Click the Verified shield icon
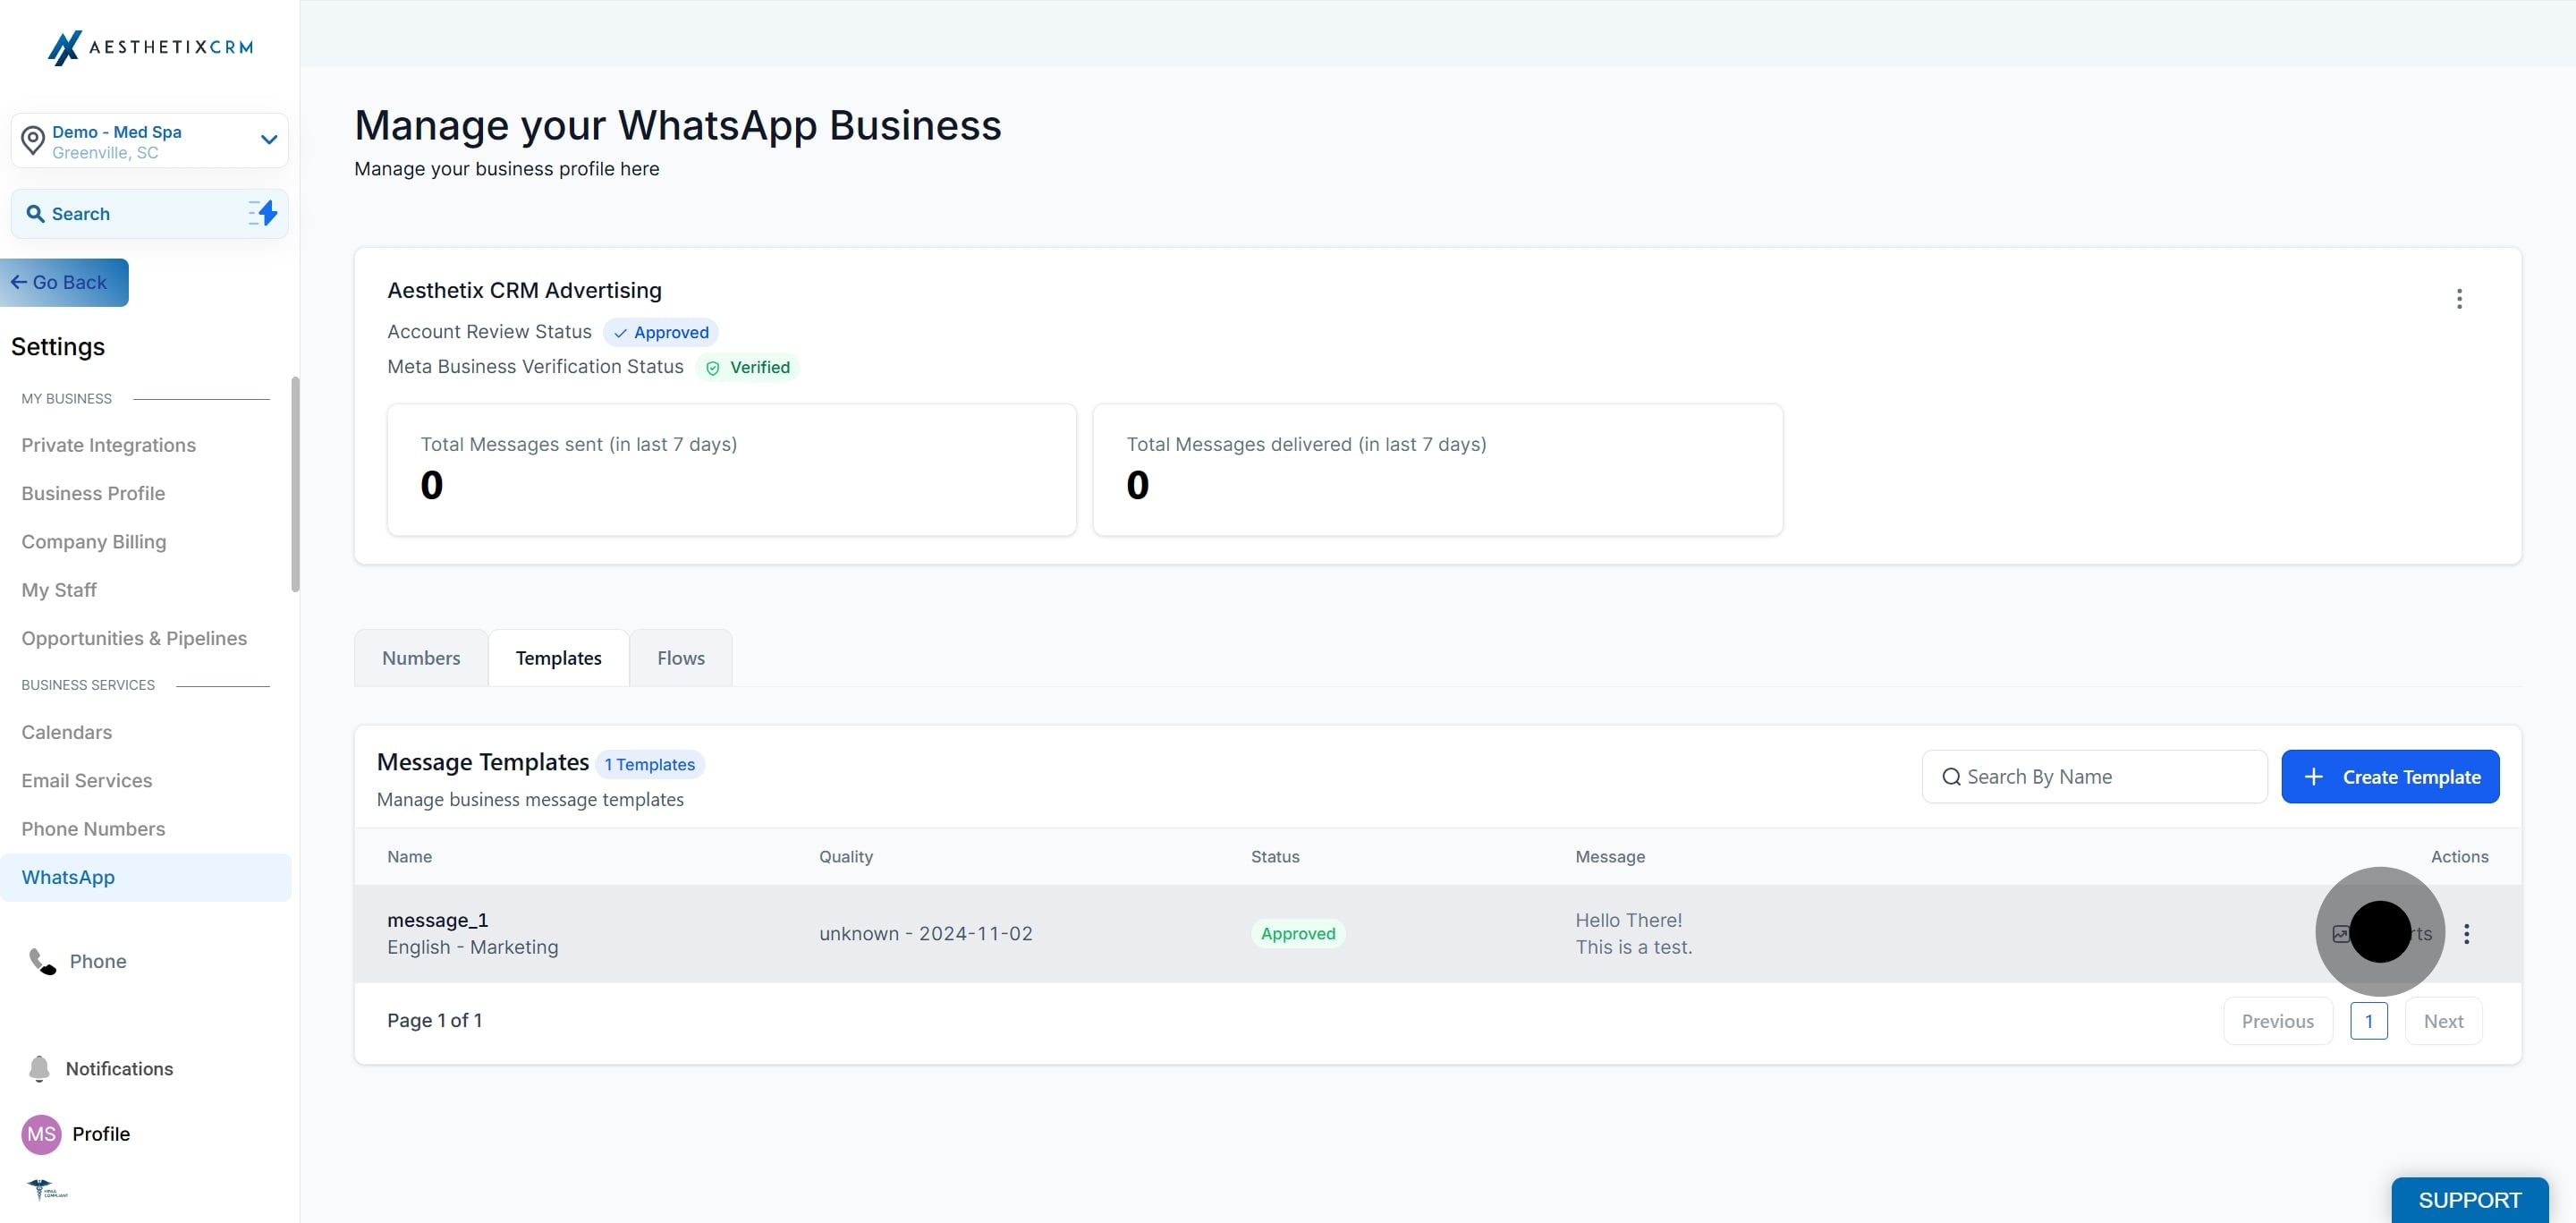2576x1223 pixels. (713, 368)
